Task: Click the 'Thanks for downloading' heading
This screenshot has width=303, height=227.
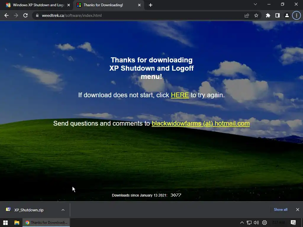Action: tap(151, 68)
